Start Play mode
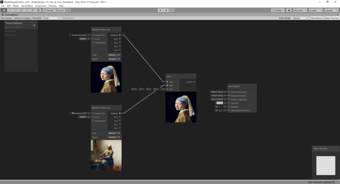The width and height of the screenshot is (340, 184). click(160, 10)
